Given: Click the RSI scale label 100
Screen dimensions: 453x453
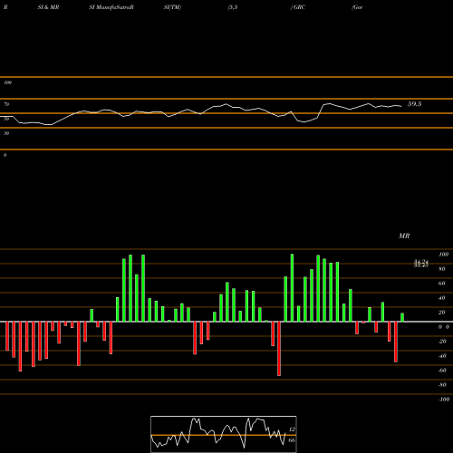Looking at the screenshot, I should 7,82.
